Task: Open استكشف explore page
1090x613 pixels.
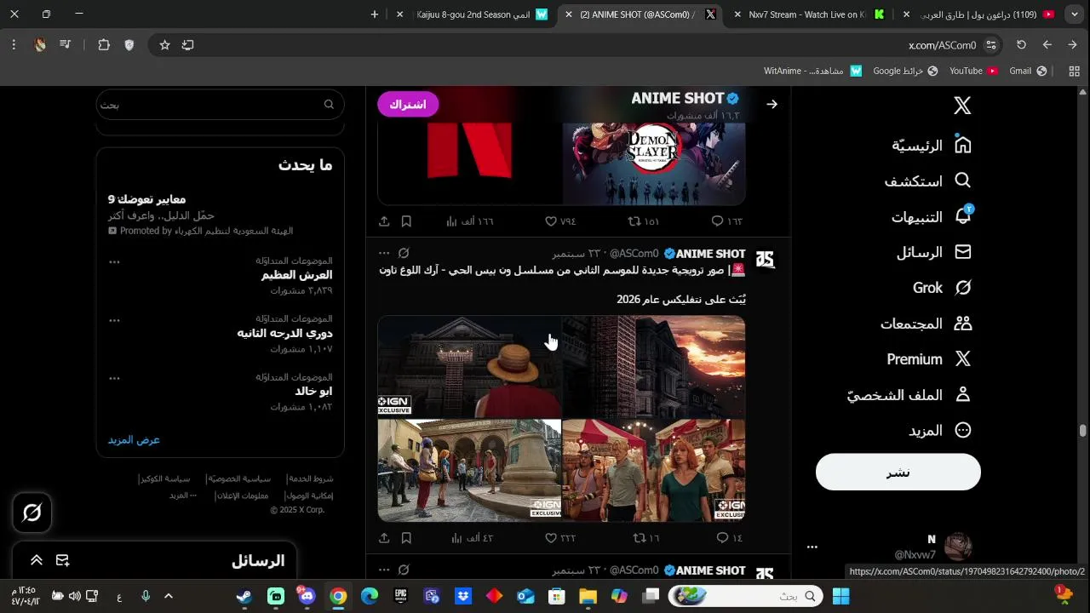Action: pyautogui.click(x=927, y=181)
